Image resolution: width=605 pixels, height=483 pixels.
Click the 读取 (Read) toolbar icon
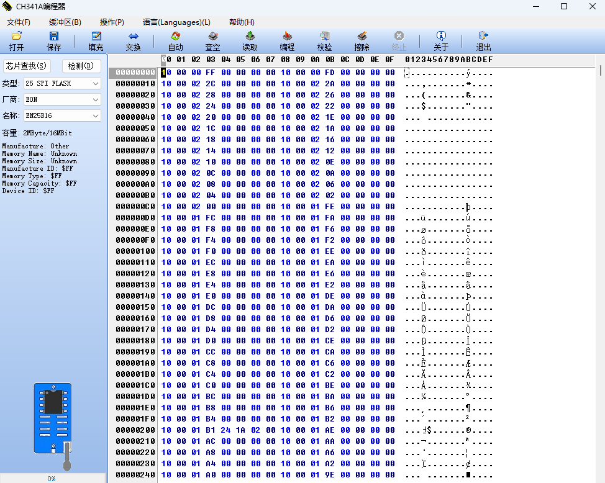pyautogui.click(x=250, y=41)
